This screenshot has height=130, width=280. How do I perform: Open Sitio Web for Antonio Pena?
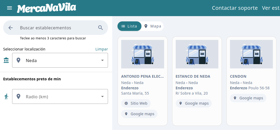point(136,103)
